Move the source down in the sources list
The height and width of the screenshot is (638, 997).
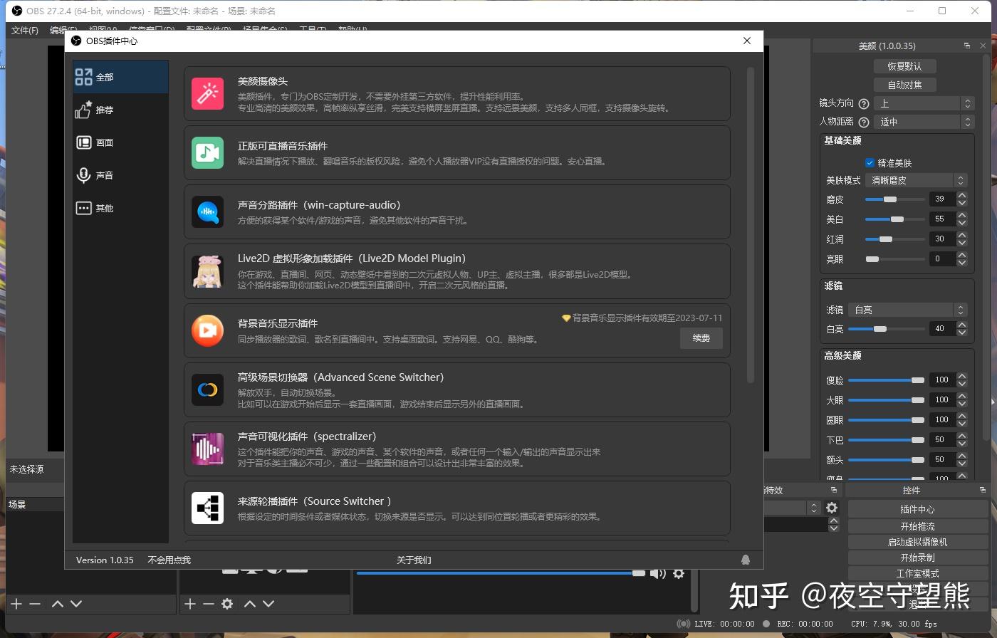268,604
